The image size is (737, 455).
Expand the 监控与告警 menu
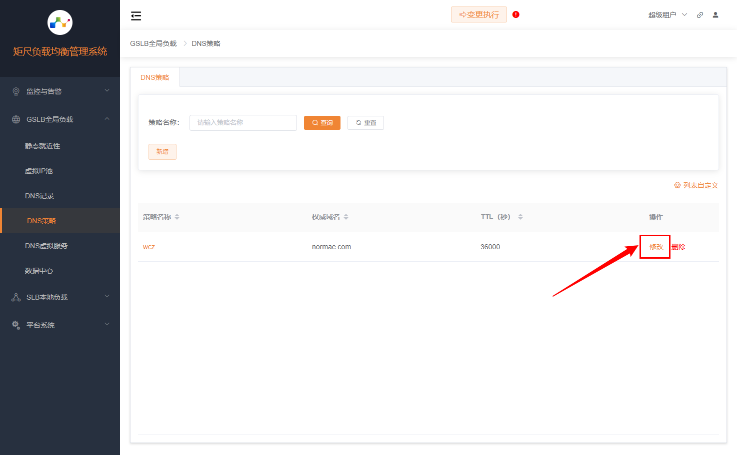click(x=60, y=91)
